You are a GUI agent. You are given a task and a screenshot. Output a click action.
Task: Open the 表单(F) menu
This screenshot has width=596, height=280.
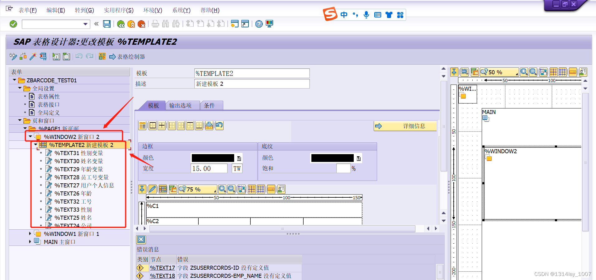pyautogui.click(x=28, y=10)
